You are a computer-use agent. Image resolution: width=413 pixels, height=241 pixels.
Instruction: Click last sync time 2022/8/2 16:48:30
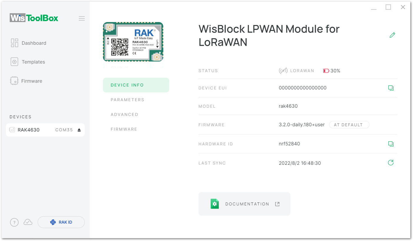[x=300, y=163]
